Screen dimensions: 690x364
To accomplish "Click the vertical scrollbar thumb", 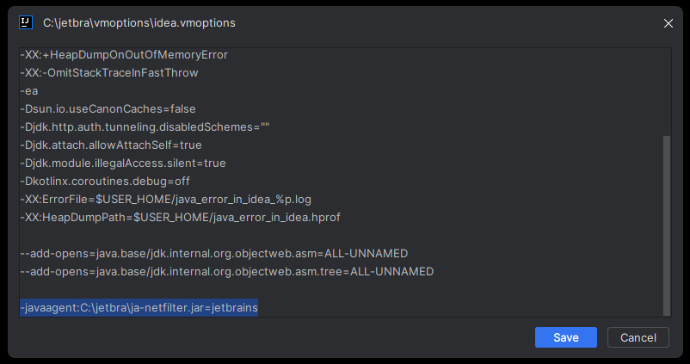I will point(667,225).
